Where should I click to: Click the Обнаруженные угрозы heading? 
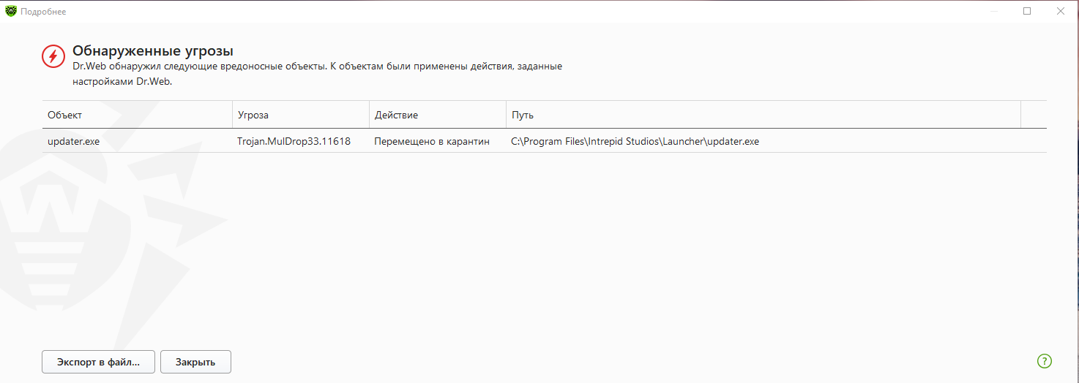(153, 51)
